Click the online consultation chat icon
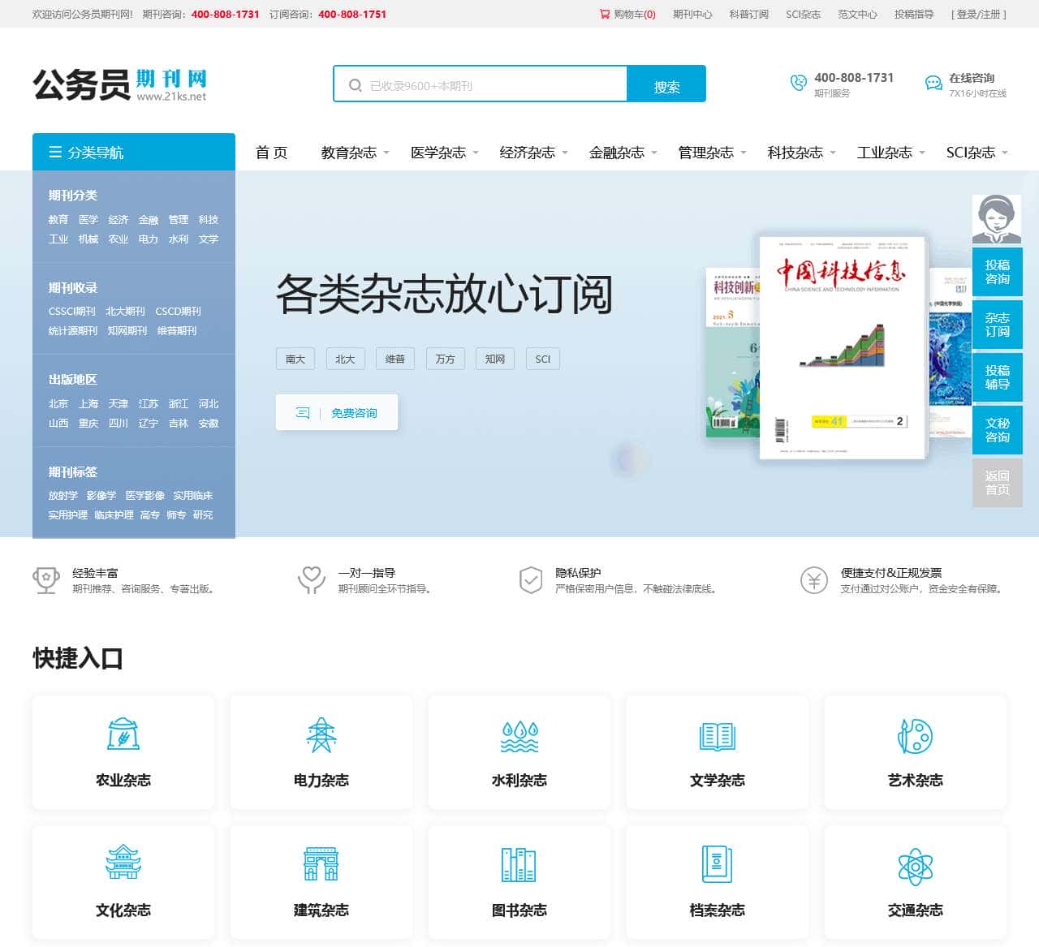The width and height of the screenshot is (1039, 947). (x=931, y=83)
